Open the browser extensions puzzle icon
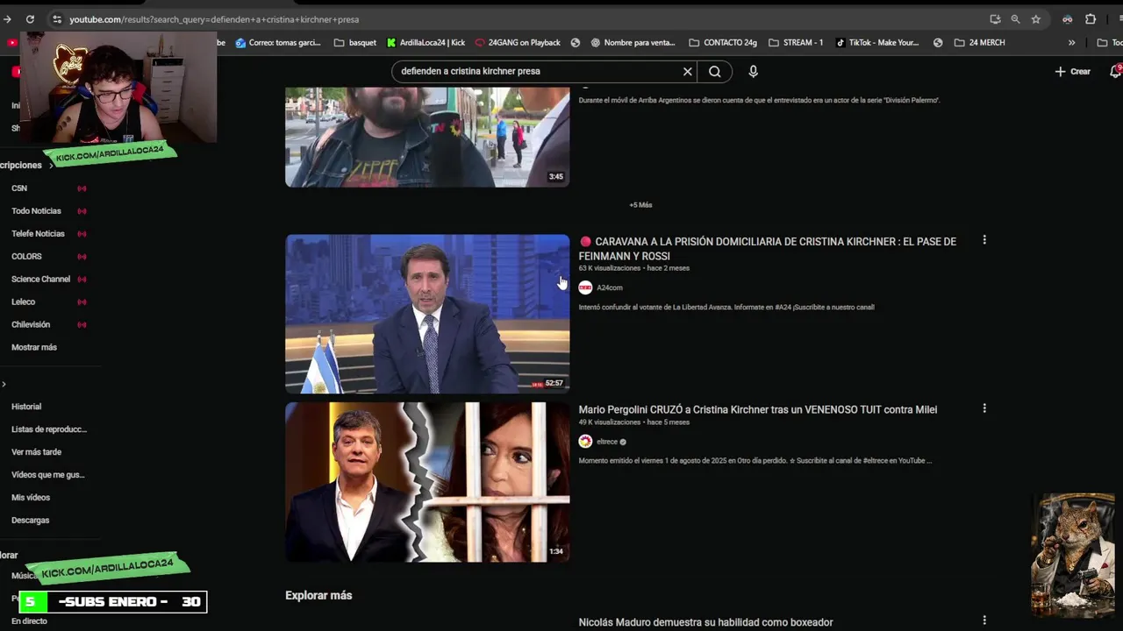Screen dimensions: 1123x631 point(1091,19)
